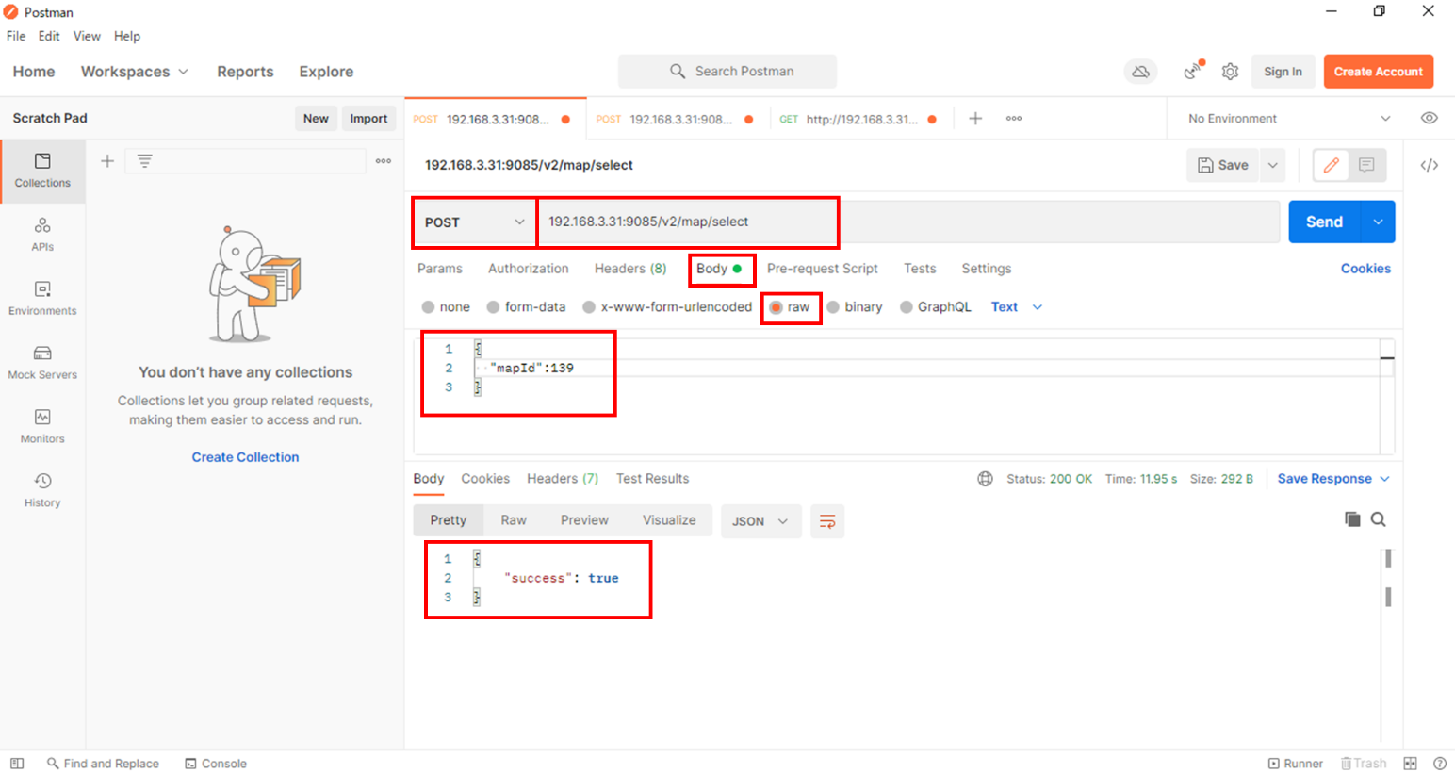1455x773 pixels.
Task: Open the code snippet panel icon
Action: click(x=1429, y=165)
